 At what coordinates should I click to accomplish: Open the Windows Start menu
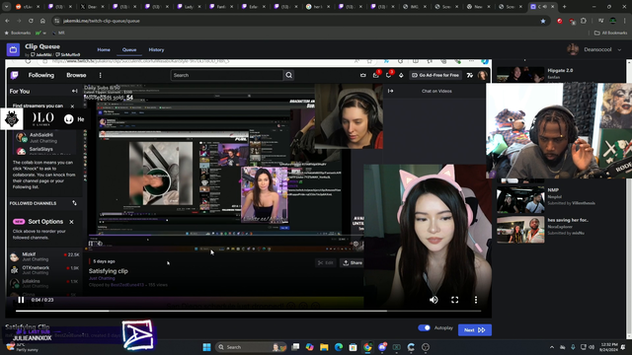(x=206, y=347)
